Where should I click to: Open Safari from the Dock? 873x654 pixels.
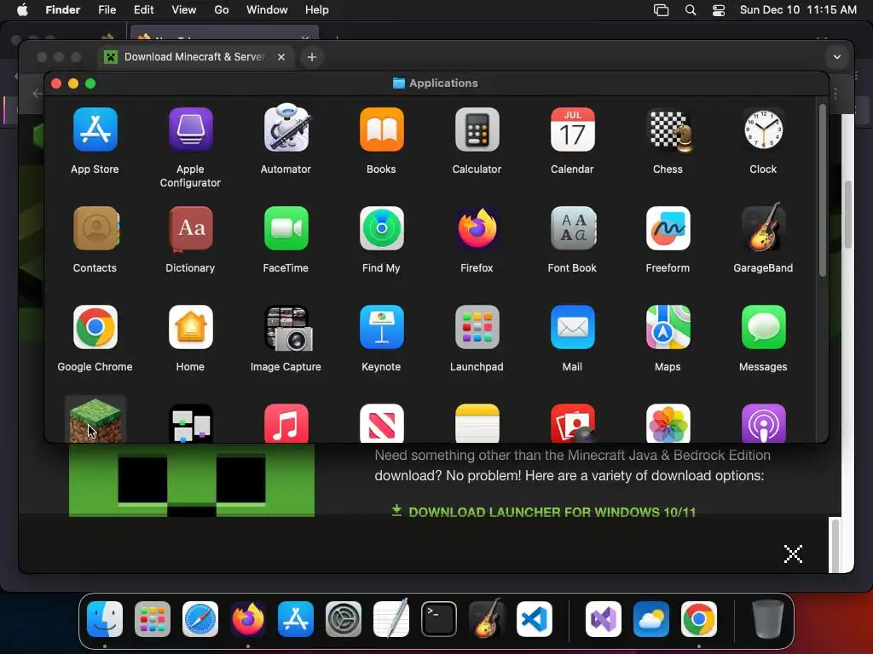click(199, 619)
